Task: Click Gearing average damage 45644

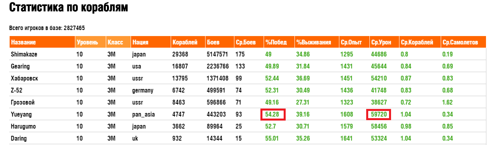Action: click(x=379, y=66)
